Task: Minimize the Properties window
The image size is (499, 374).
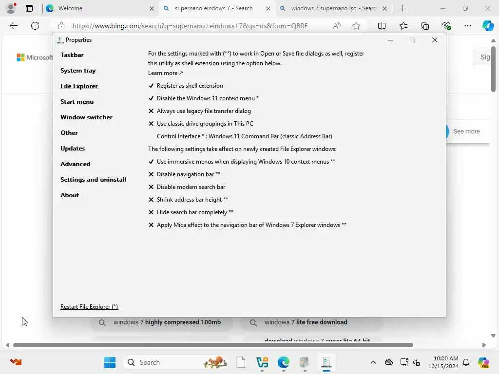Action: click(390, 40)
